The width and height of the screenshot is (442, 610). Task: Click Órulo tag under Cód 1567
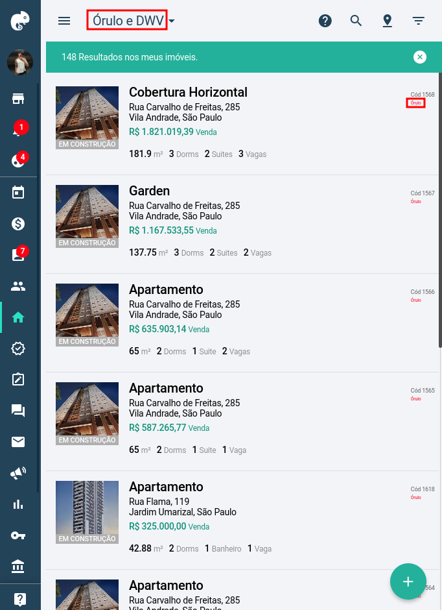[415, 202]
